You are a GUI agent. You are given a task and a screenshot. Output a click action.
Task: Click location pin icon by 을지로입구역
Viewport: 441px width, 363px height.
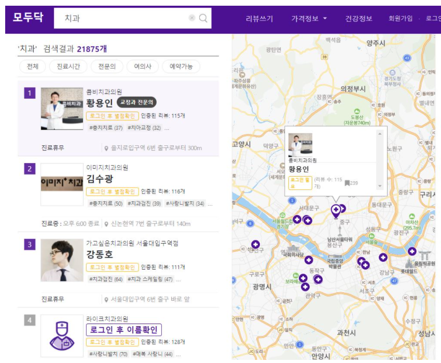(106, 149)
